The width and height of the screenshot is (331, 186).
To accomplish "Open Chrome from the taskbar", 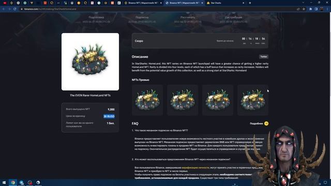I will click(13, 182).
